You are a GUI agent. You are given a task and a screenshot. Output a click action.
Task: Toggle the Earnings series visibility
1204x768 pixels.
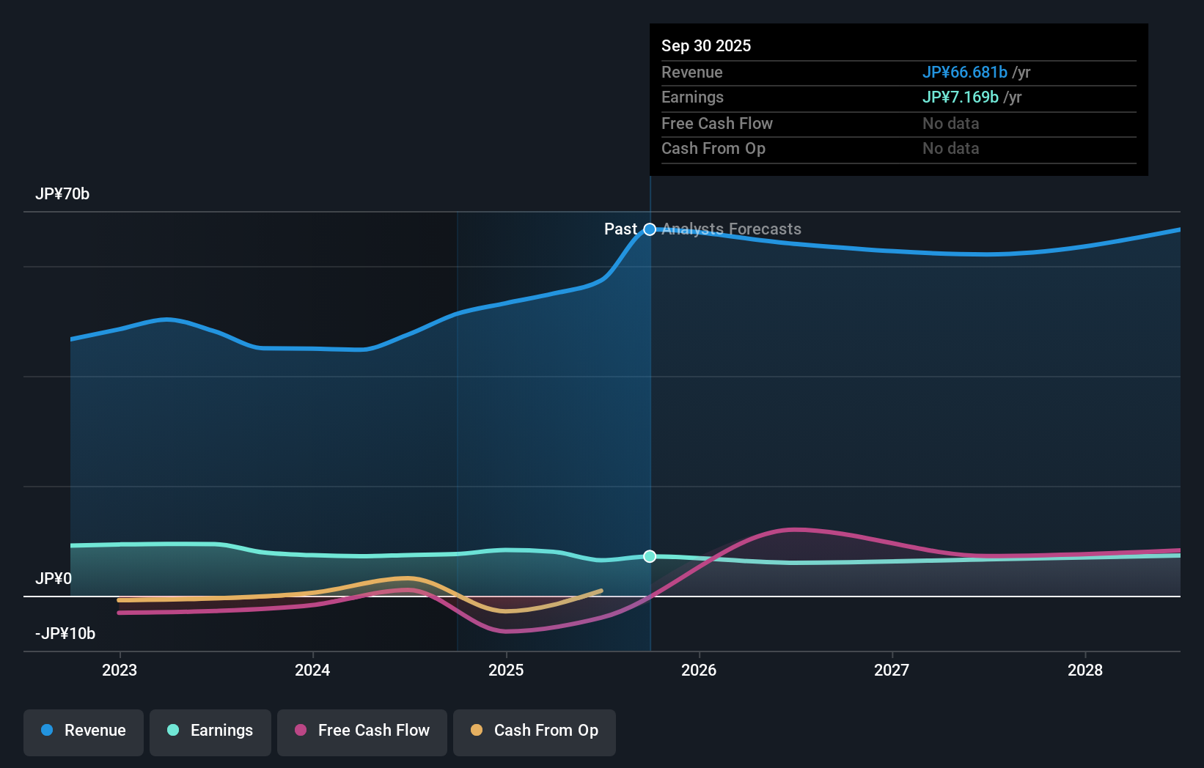tap(210, 731)
